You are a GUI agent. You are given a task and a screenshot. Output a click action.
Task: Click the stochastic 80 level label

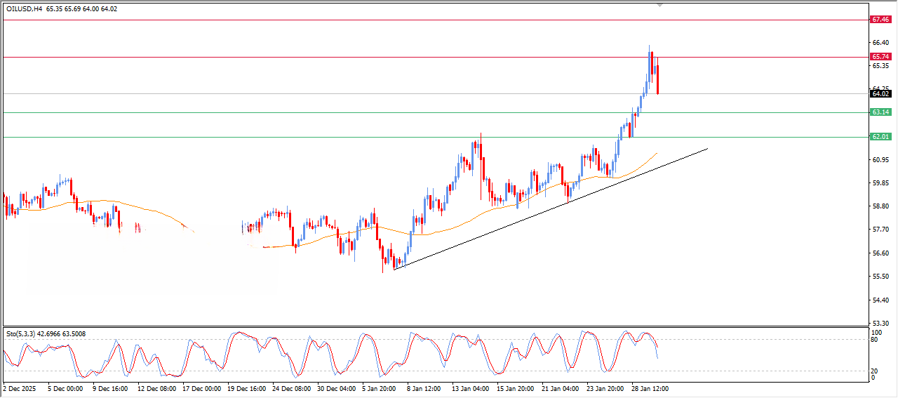(875, 340)
